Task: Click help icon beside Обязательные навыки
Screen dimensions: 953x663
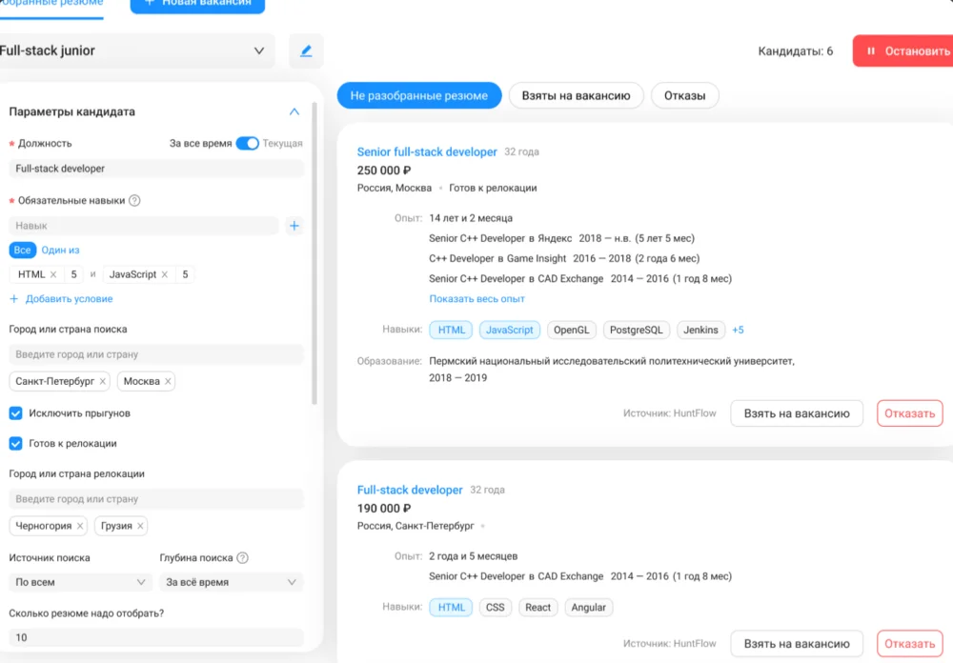Action: point(134,201)
